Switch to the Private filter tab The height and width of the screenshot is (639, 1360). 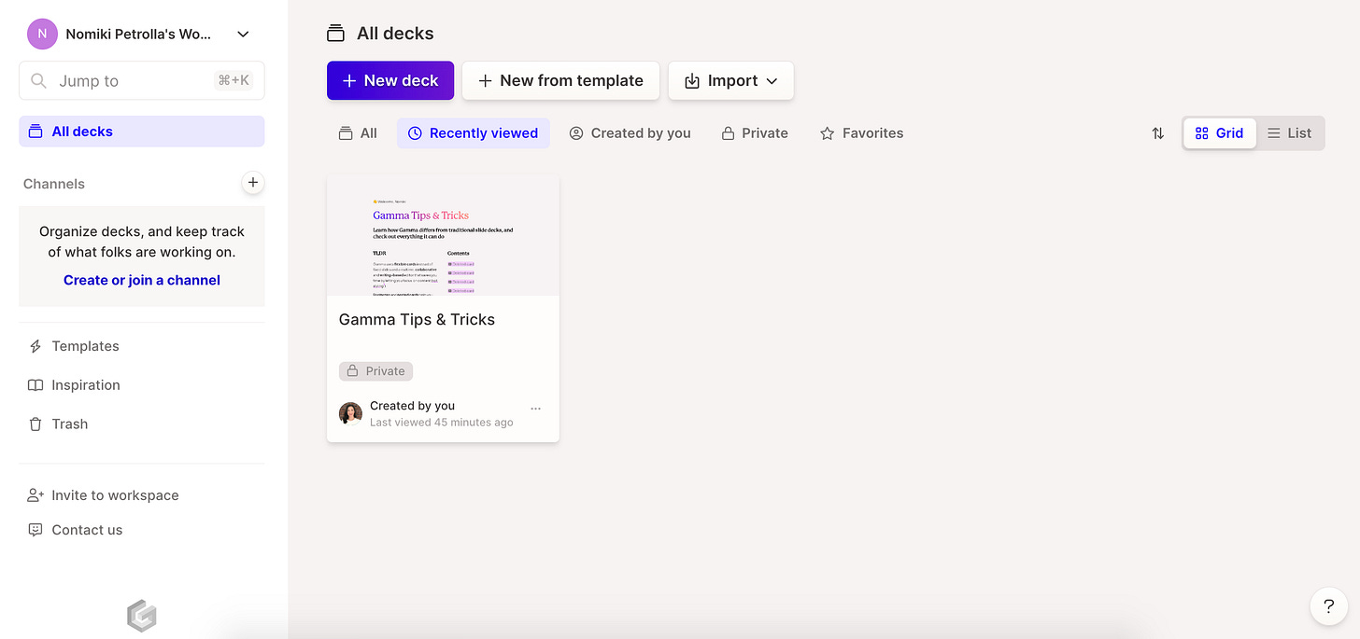tap(755, 133)
